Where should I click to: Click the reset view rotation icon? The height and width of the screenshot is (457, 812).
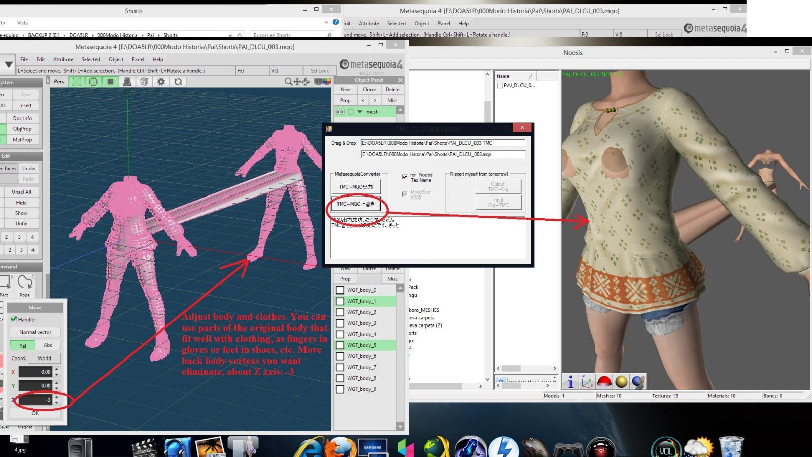[178, 81]
